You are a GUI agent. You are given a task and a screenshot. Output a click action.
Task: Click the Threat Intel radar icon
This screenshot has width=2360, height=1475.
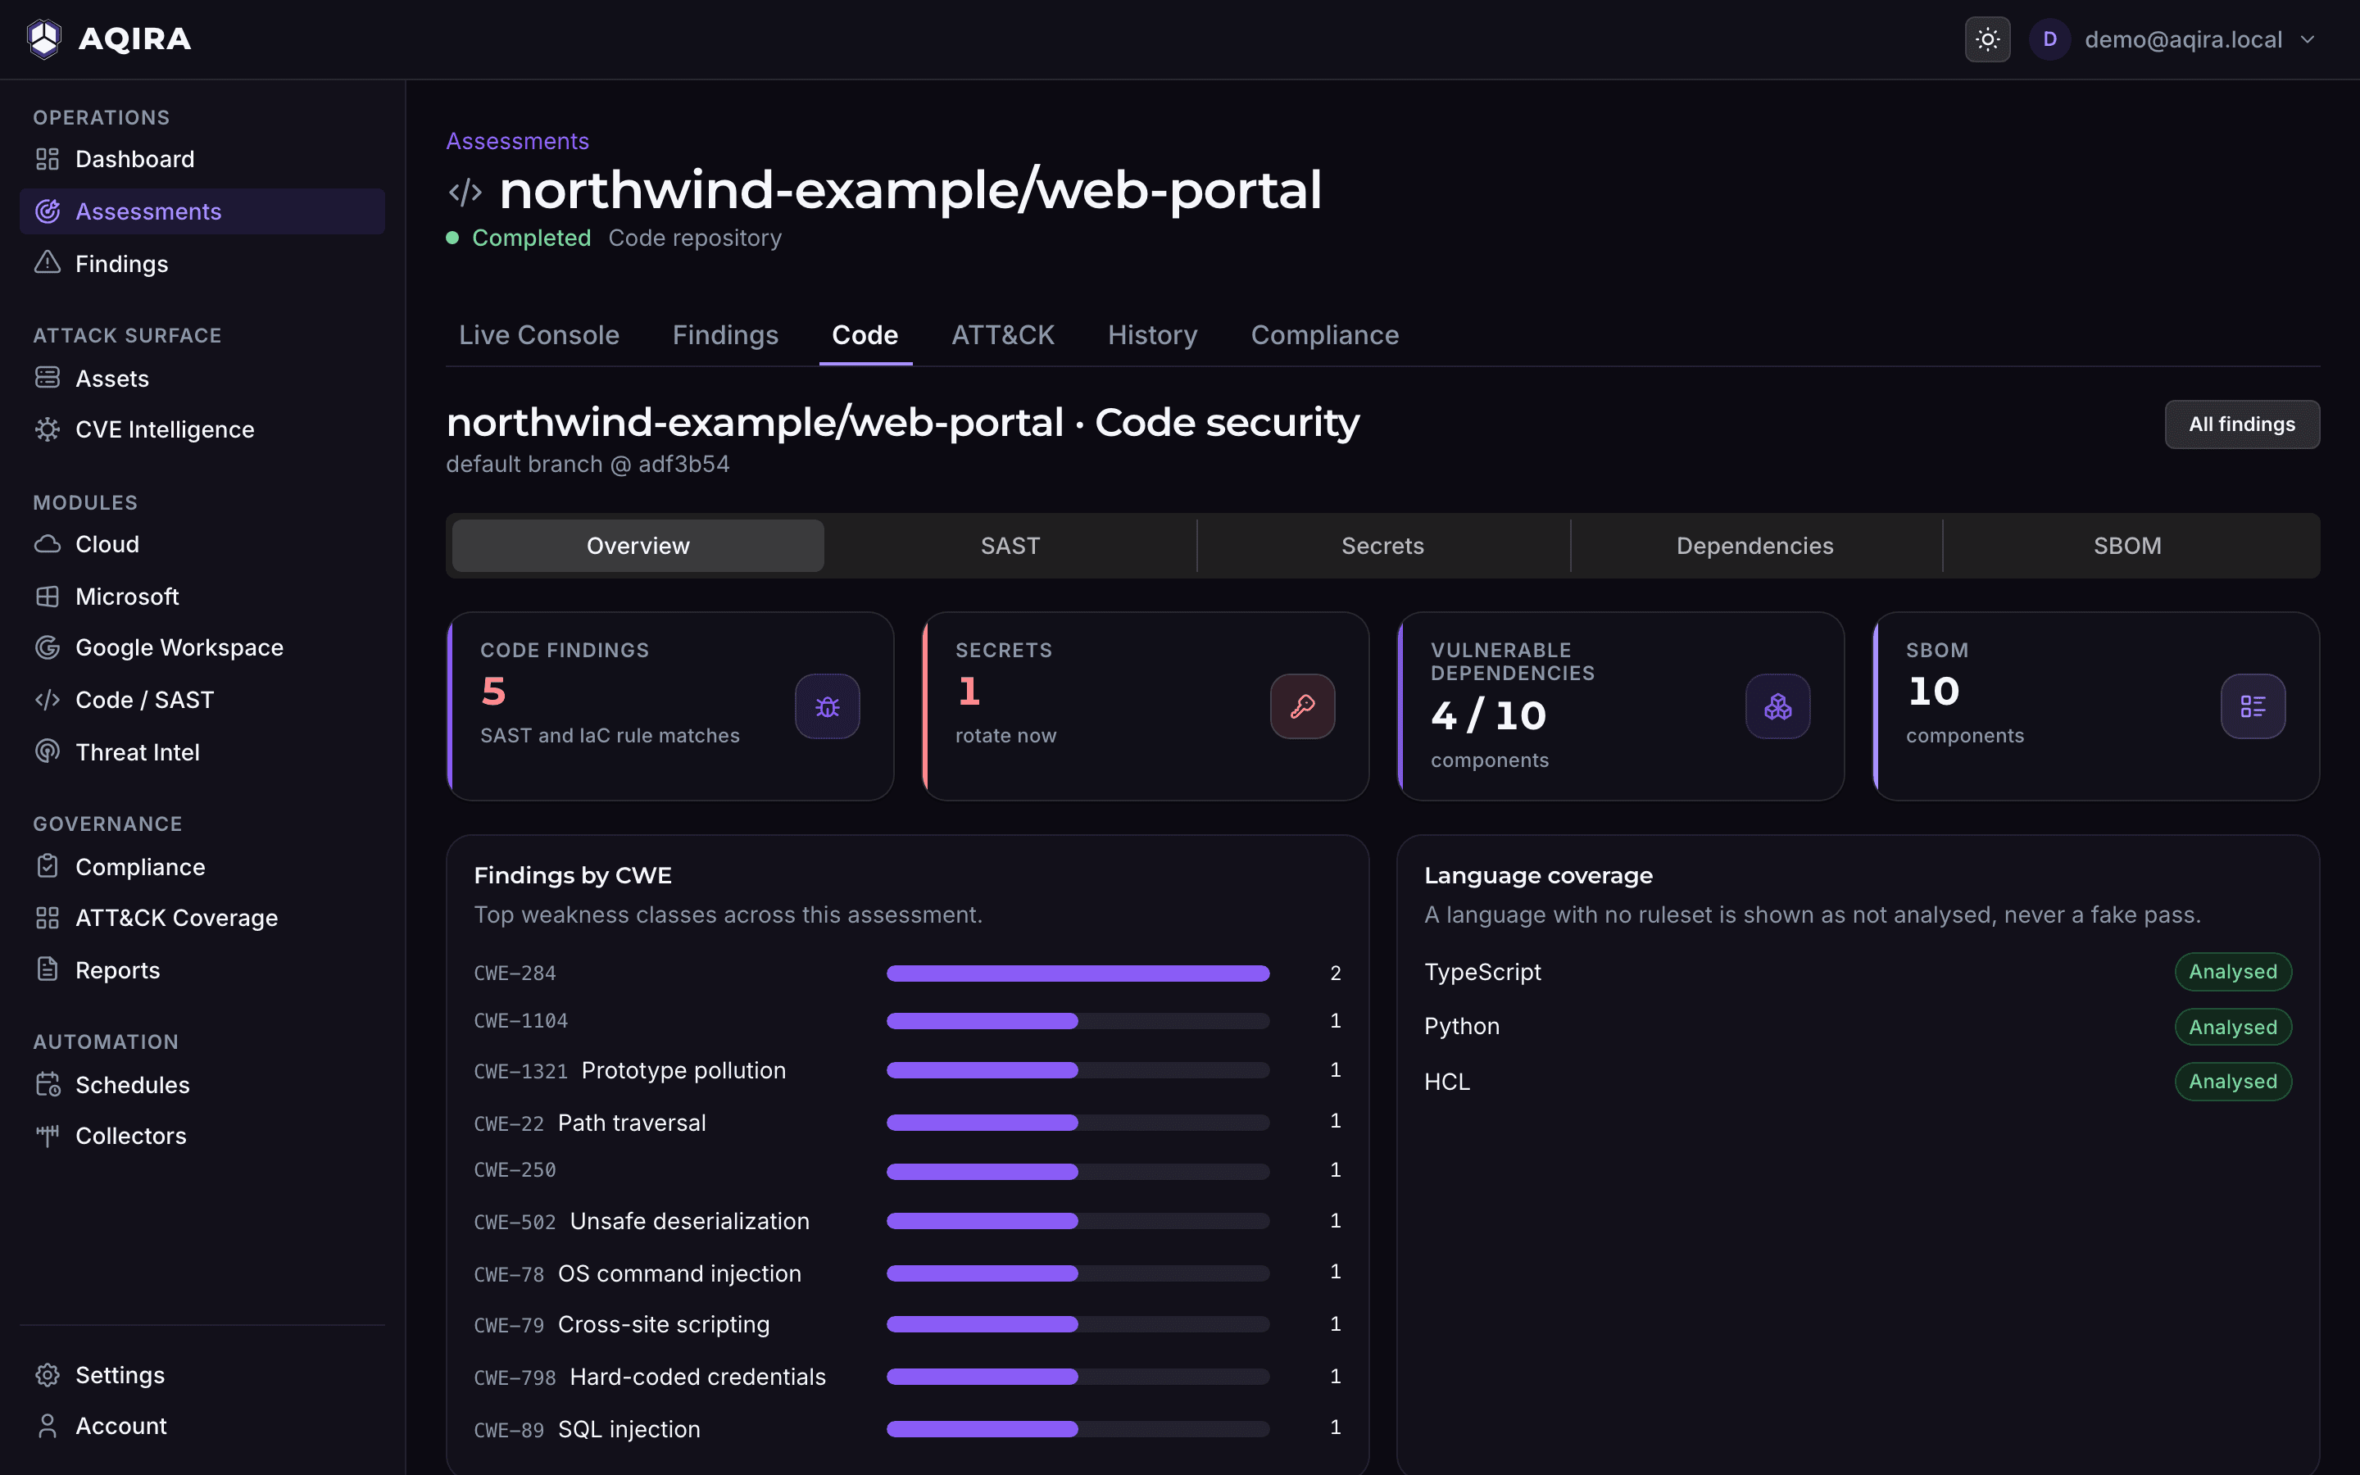(47, 752)
